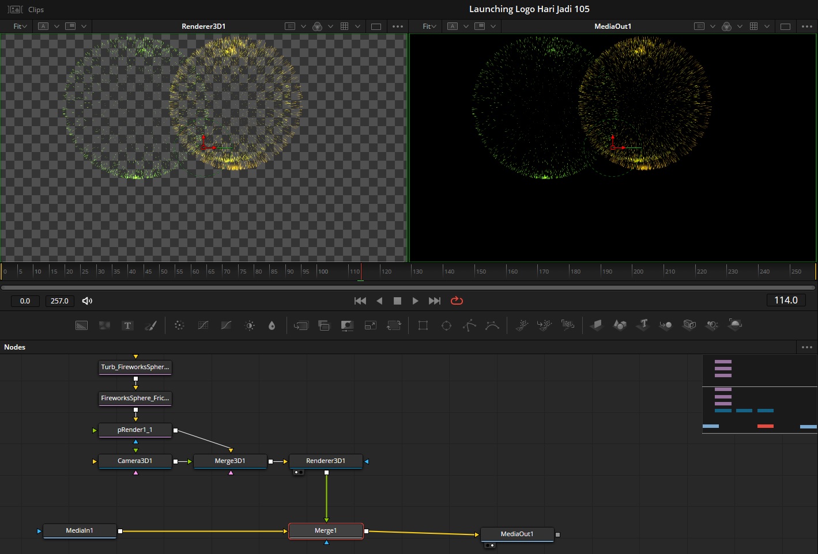Viewport: 818px width, 554px height.
Task: Go to the first frame
Action: 360,301
